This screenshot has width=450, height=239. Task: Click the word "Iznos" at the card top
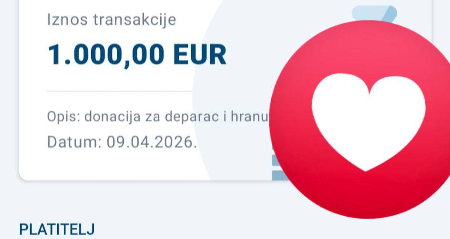67,20
